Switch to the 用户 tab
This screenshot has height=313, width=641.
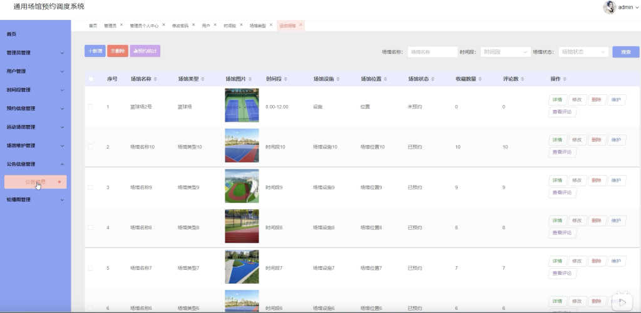(x=205, y=26)
